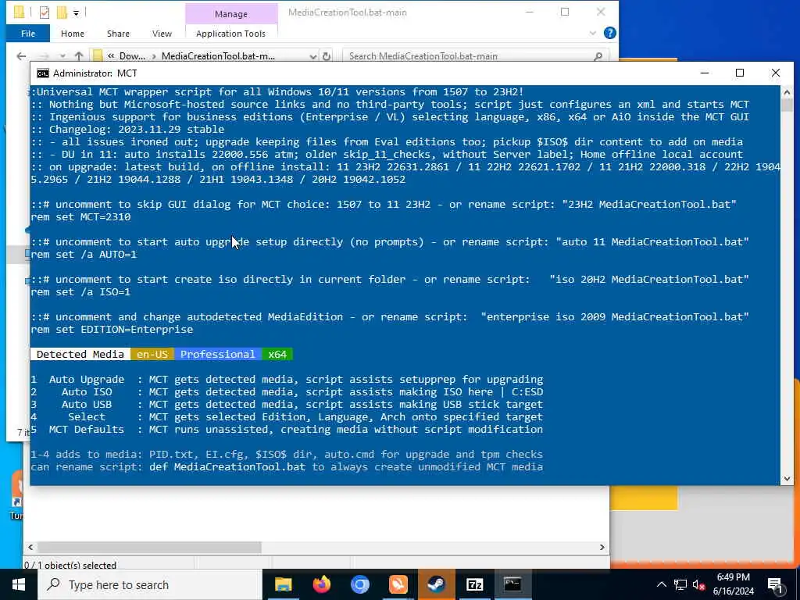Click 'rem set EDITION=Enterprise' line
This screenshot has height=600, width=800.
pos(112,330)
